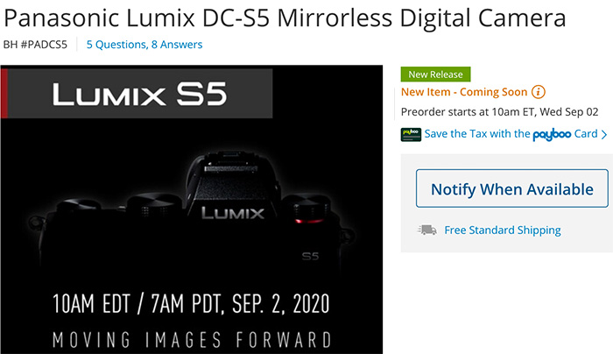Click the BH #PADCS5 item number
Image resolution: width=613 pixels, height=354 pixels.
click(34, 44)
